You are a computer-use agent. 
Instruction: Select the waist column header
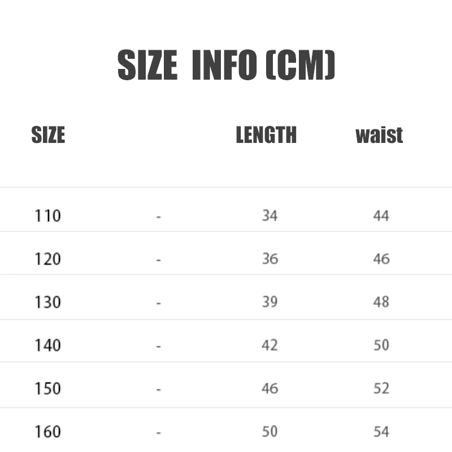(379, 135)
